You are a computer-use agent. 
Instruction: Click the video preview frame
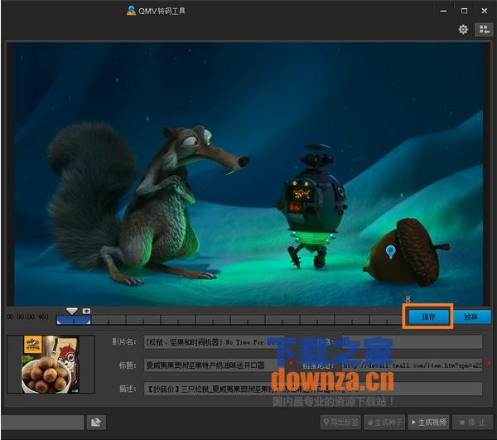pos(248,174)
